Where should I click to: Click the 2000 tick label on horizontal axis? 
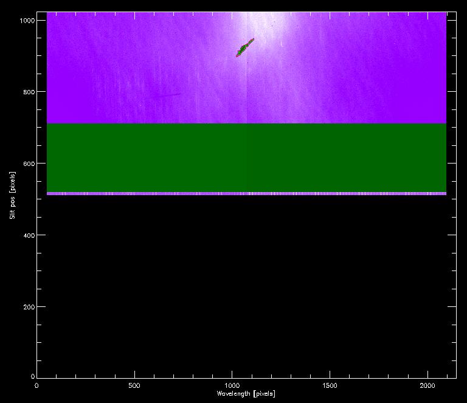tap(427, 385)
